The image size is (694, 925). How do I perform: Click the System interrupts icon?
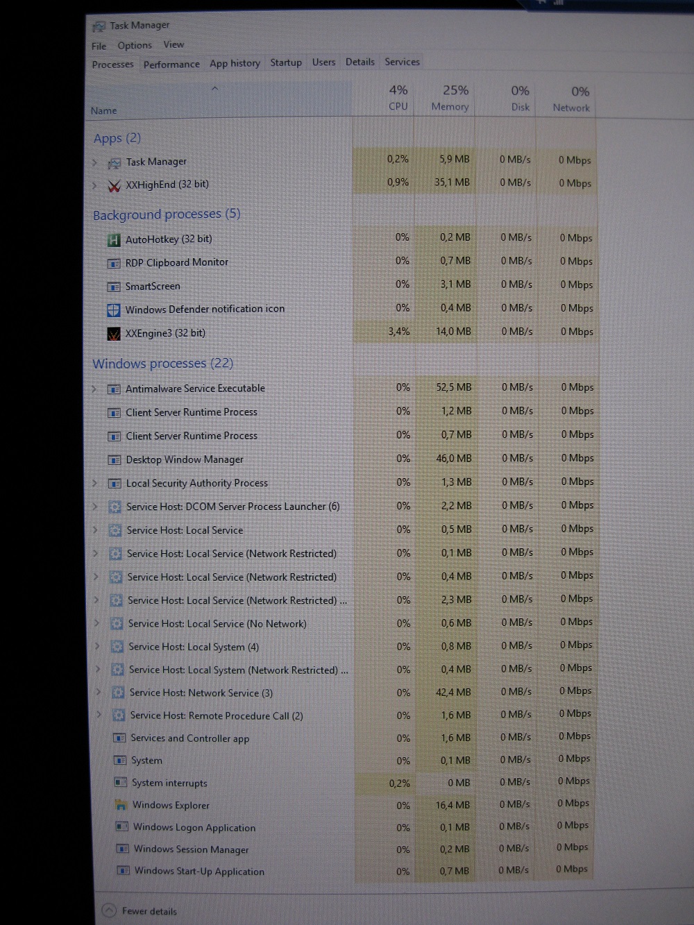[121, 783]
